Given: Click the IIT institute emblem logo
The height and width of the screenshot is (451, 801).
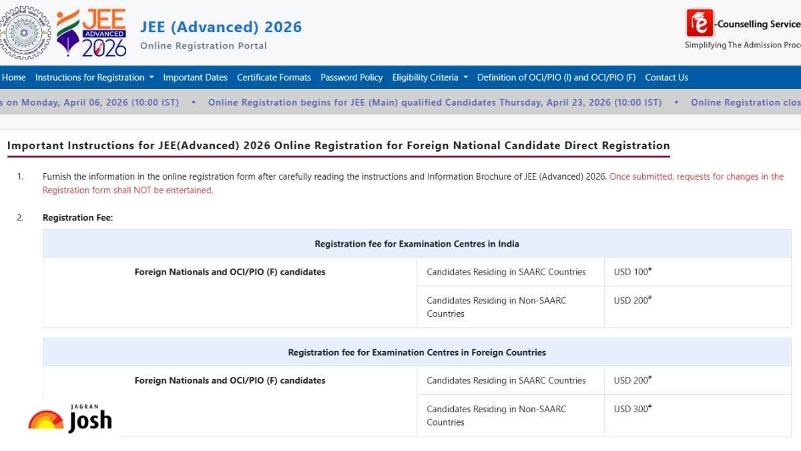Looking at the screenshot, I should [x=24, y=32].
